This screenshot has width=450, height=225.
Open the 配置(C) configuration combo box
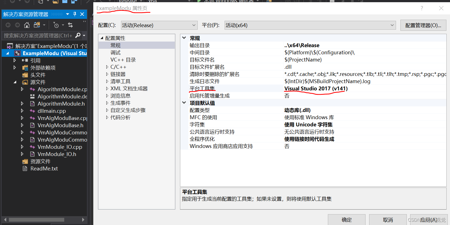[x=159, y=25]
